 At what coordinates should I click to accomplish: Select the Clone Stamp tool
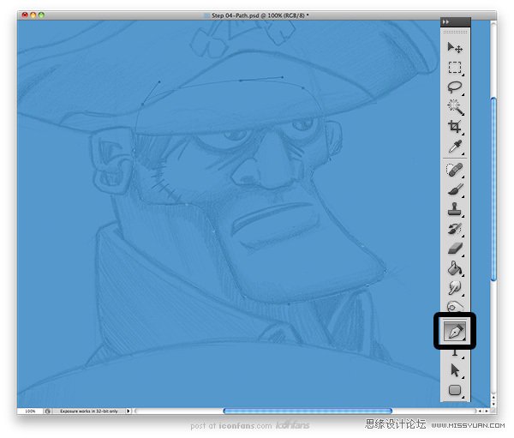pyautogui.click(x=455, y=209)
